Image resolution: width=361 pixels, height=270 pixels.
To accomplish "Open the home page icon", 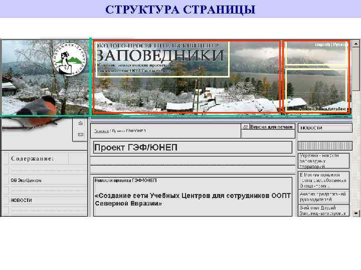I will click(80, 123).
